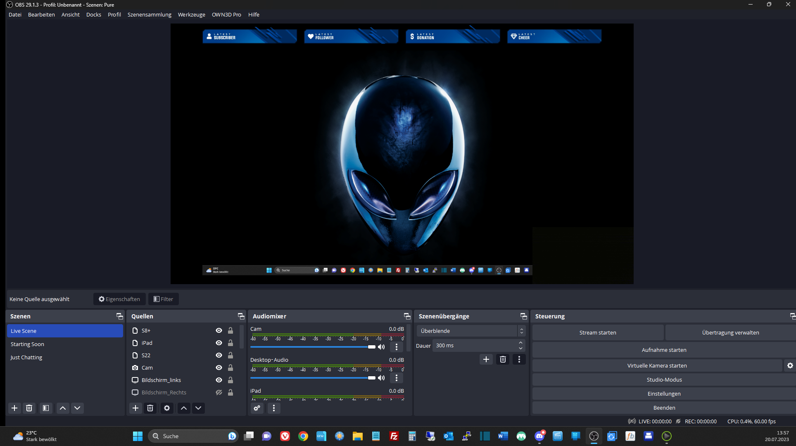This screenshot has height=446, width=796.
Task: Undock the Quellen panel
Action: point(241,316)
